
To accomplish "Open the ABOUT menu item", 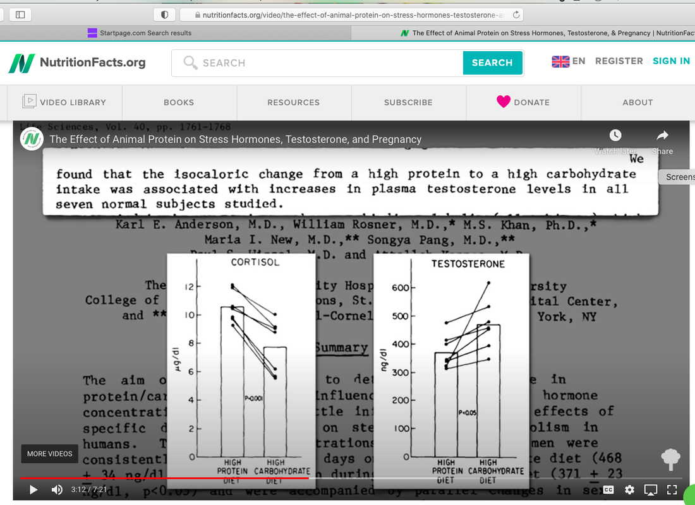I will coord(638,102).
